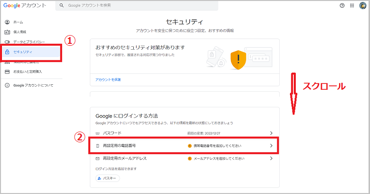Screen dimensions: 370x194
Task: Click the セキュリティ lock icon
Action: click(7, 52)
